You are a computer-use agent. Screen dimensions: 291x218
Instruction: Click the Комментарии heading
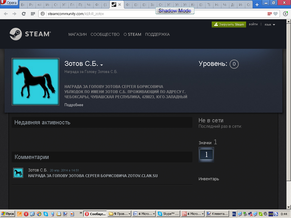tap(32, 157)
